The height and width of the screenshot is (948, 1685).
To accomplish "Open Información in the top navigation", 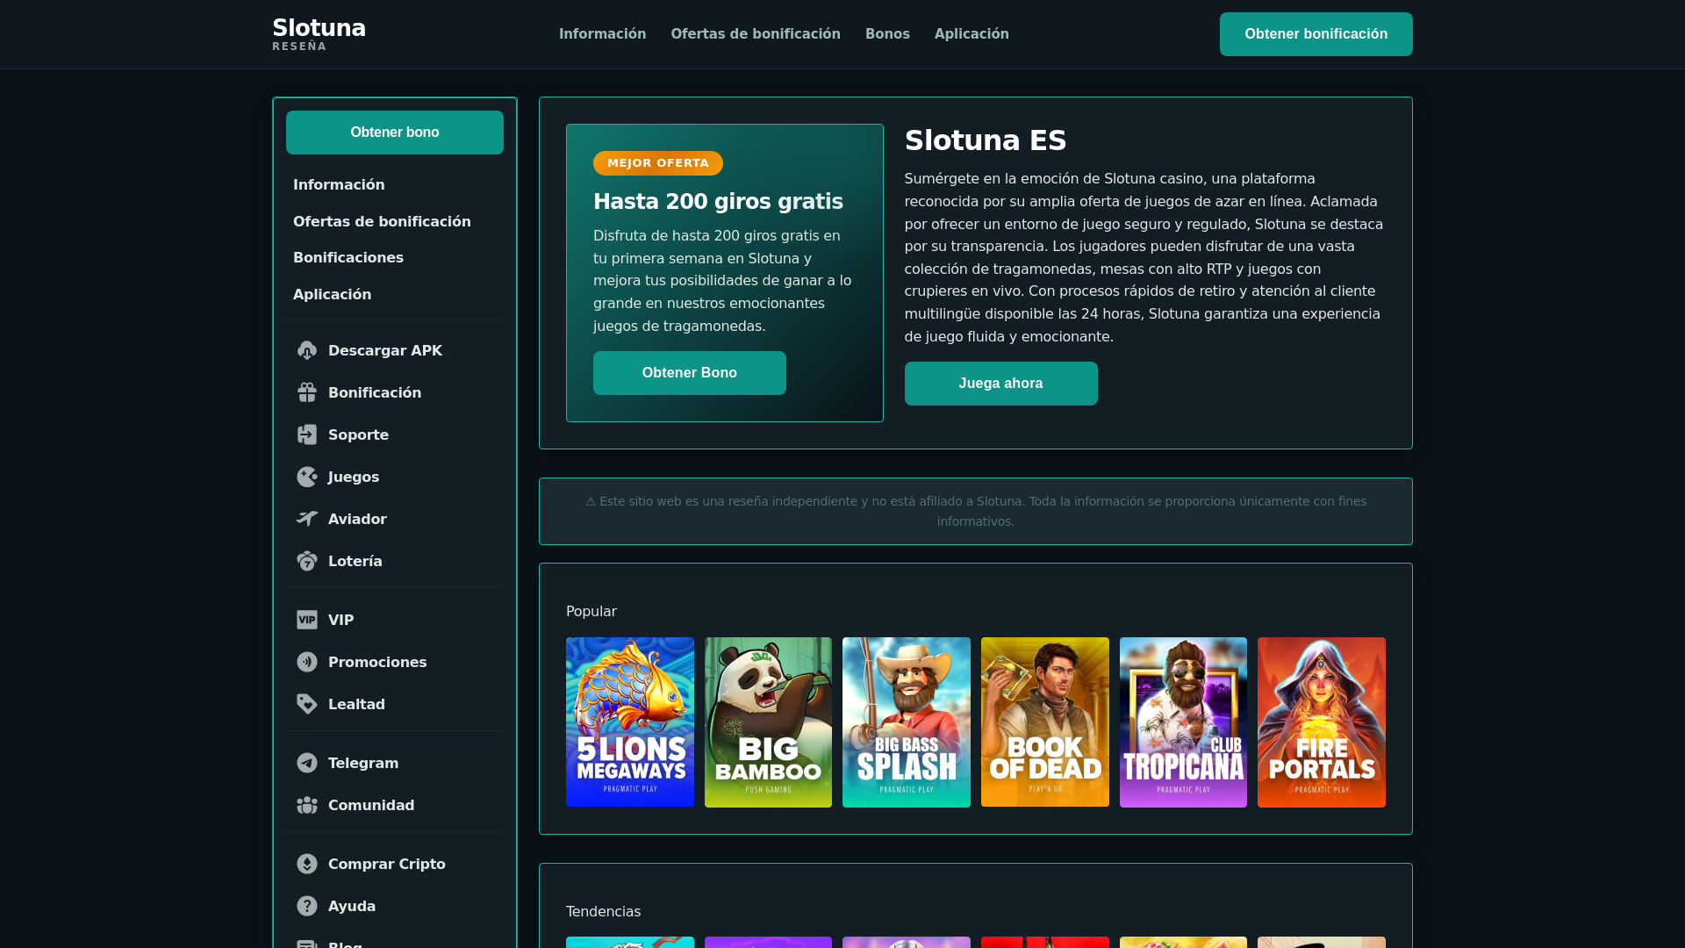I will pyautogui.click(x=602, y=34).
